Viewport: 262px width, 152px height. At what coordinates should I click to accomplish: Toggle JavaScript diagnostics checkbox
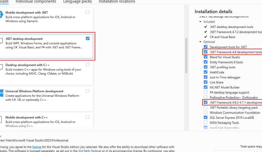tap(206, 127)
